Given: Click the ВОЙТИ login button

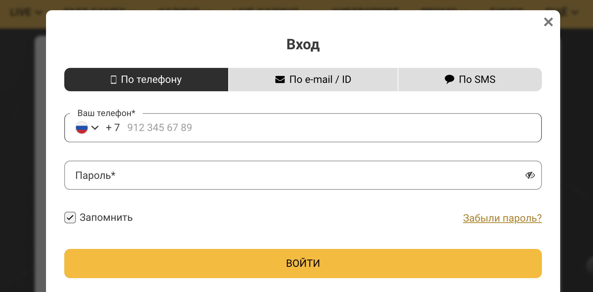Looking at the screenshot, I should (303, 264).
